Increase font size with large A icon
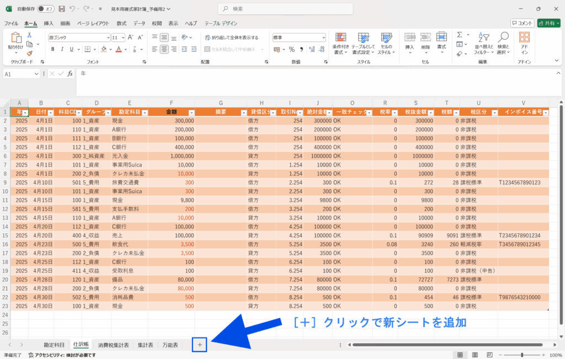 [131, 37]
